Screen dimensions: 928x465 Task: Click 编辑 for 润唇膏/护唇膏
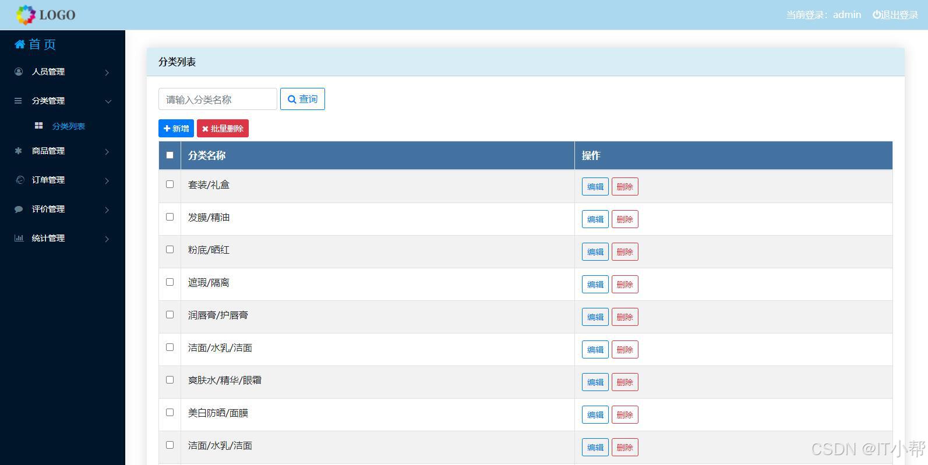point(595,317)
